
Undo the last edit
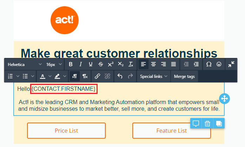coord(120,76)
